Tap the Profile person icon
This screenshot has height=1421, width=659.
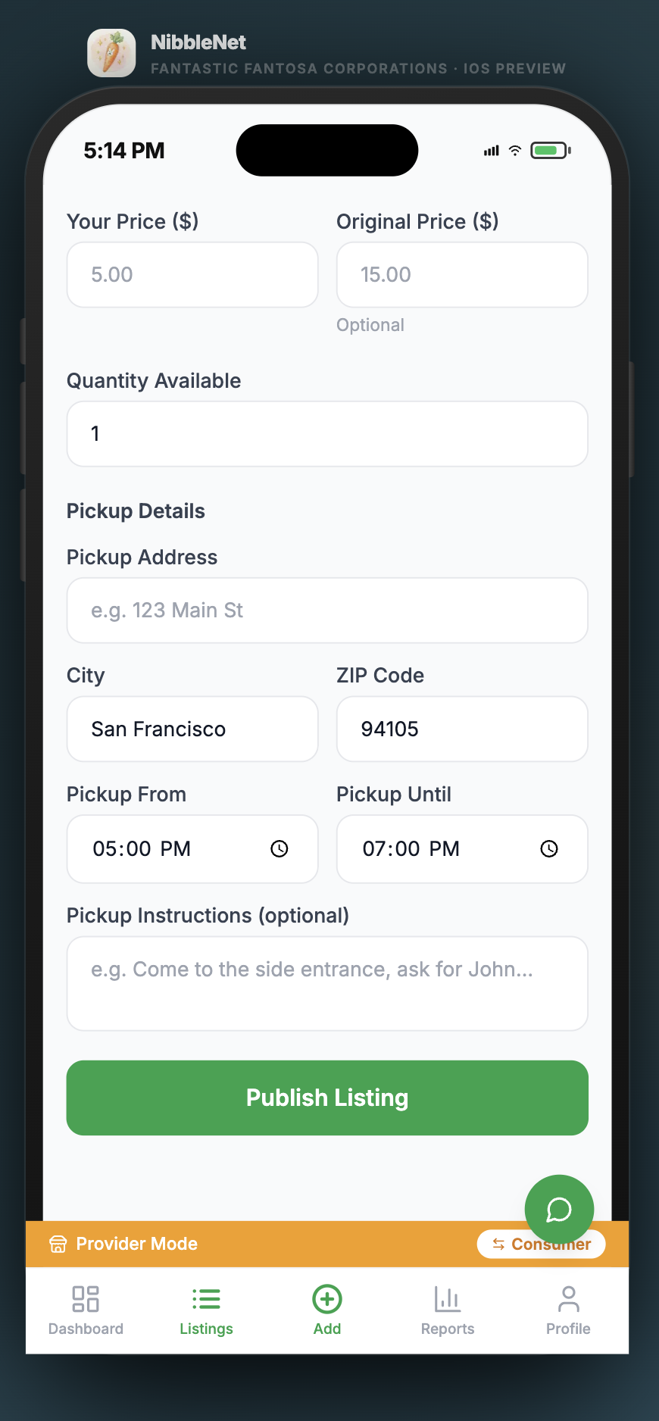pyautogui.click(x=568, y=1298)
